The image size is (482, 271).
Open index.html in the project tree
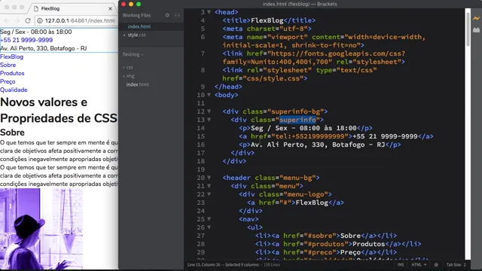click(x=137, y=84)
